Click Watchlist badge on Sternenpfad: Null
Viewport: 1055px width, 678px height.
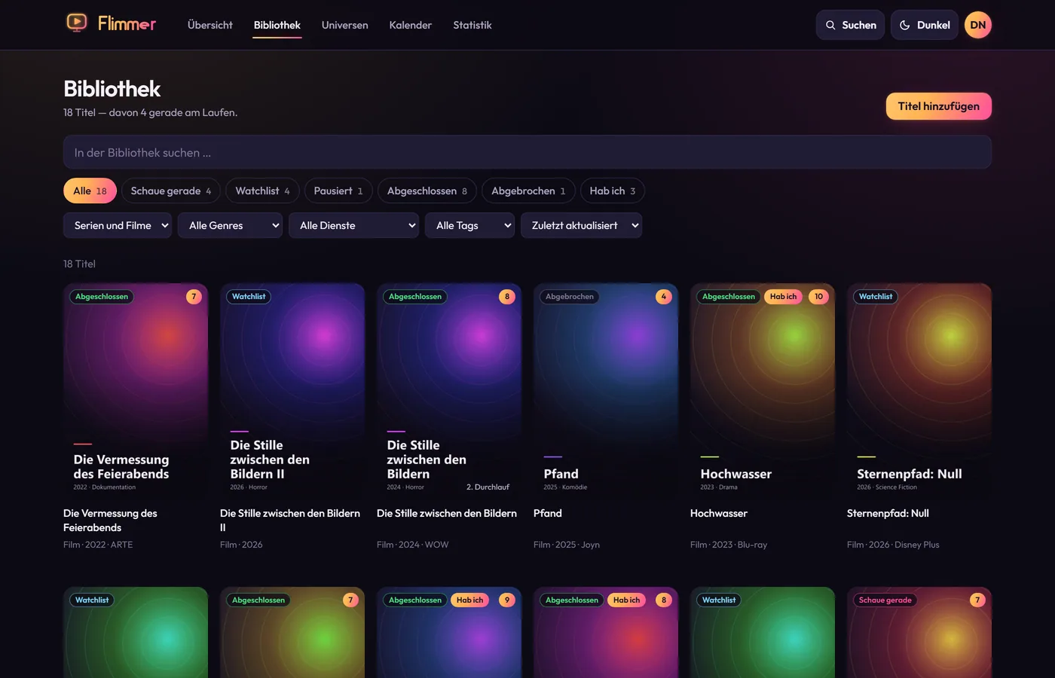pyautogui.click(x=876, y=297)
